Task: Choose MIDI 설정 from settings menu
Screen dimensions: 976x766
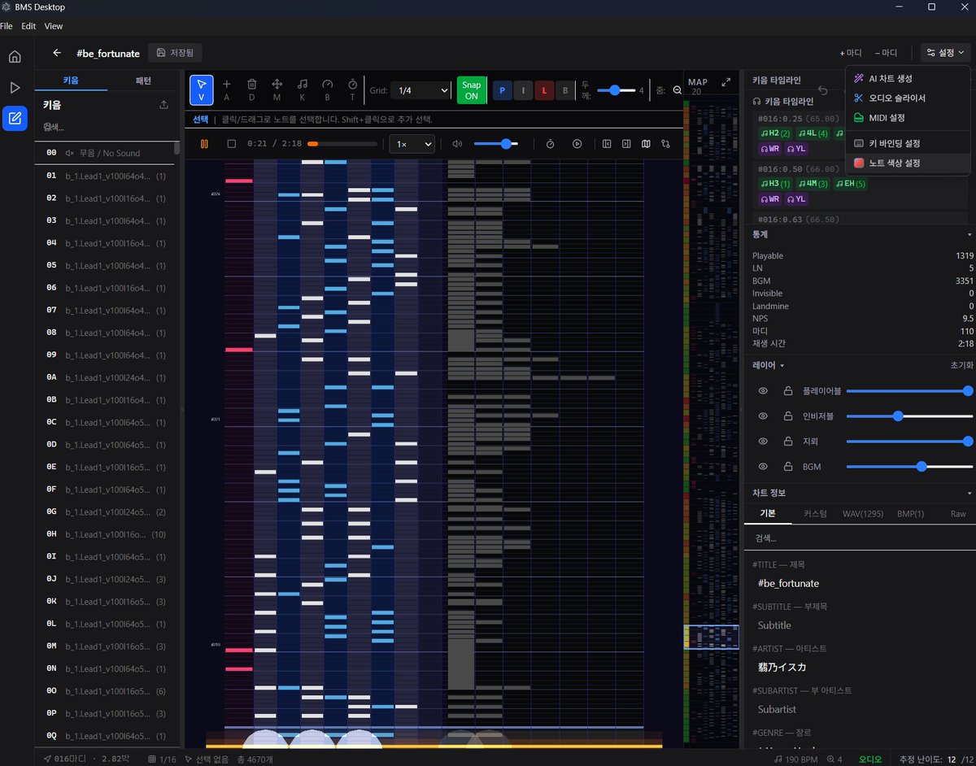Action: pos(908,117)
